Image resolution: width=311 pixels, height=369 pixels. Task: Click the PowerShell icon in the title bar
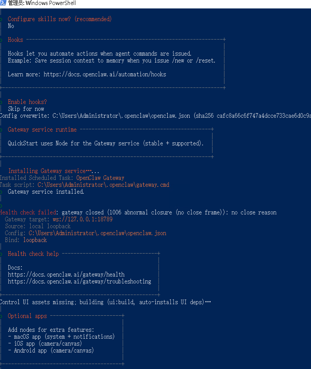(x=3, y=3)
